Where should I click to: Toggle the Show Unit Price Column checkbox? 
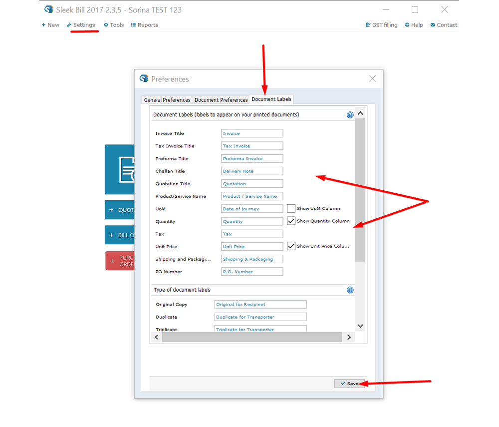click(291, 246)
